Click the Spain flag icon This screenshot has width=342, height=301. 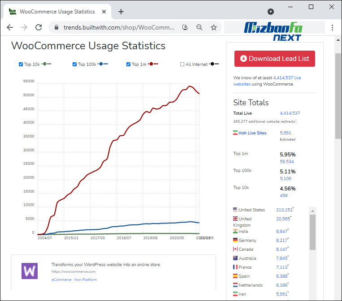(x=235, y=276)
